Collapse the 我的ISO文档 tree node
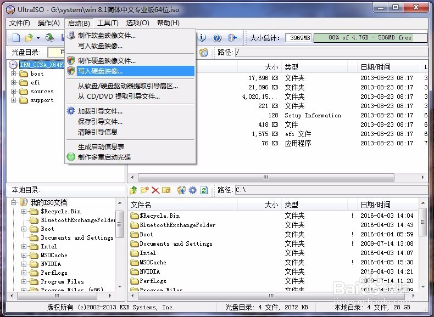 (14, 202)
